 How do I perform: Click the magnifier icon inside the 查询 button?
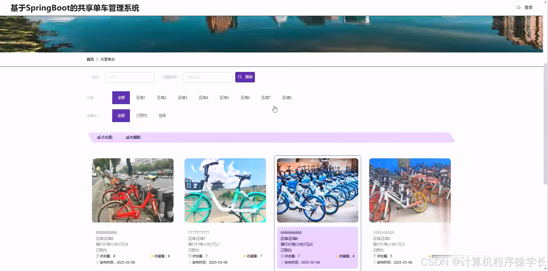(240, 77)
